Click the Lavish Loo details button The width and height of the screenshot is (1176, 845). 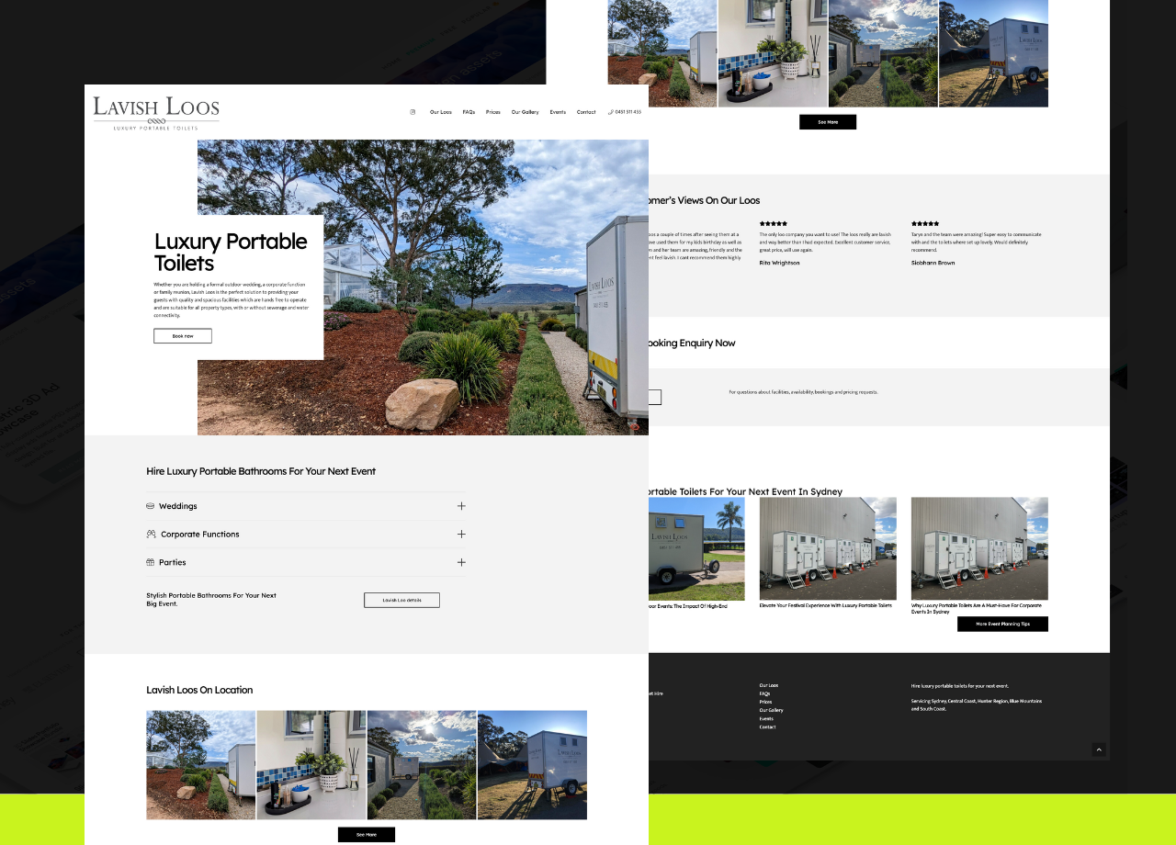(x=401, y=600)
